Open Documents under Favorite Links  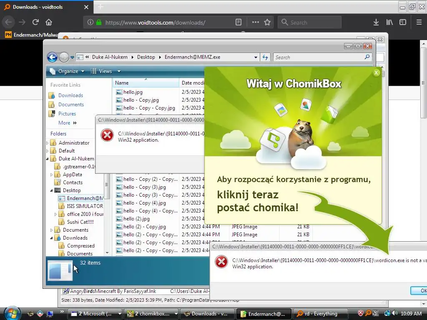[71, 105]
